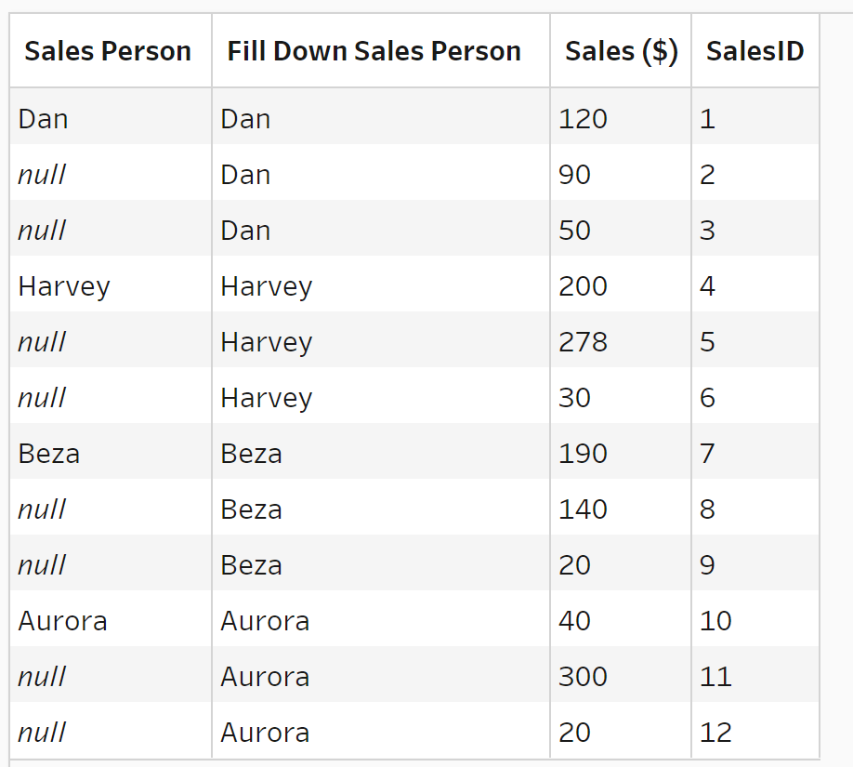The image size is (853, 767).
Task: Click the Sales Person column header
Action: (x=108, y=51)
